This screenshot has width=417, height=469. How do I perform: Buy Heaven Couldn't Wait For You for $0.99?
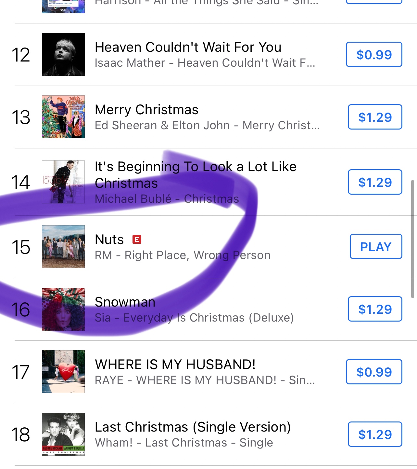[x=374, y=54]
